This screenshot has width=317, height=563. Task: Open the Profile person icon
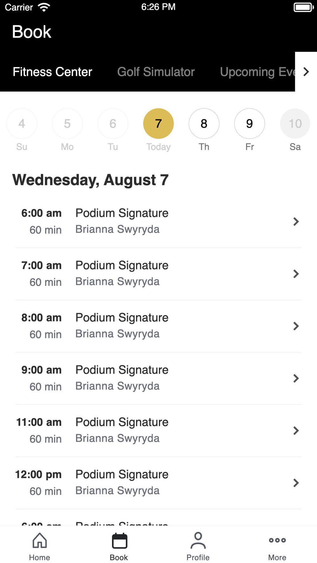198,540
